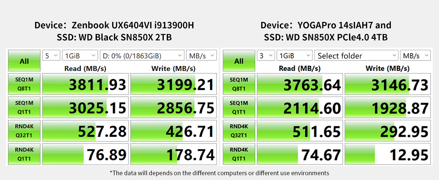
Task: Start the SEQ1M Q1T1 test on the YOGAPro panel
Action: pyautogui.click(x=239, y=107)
